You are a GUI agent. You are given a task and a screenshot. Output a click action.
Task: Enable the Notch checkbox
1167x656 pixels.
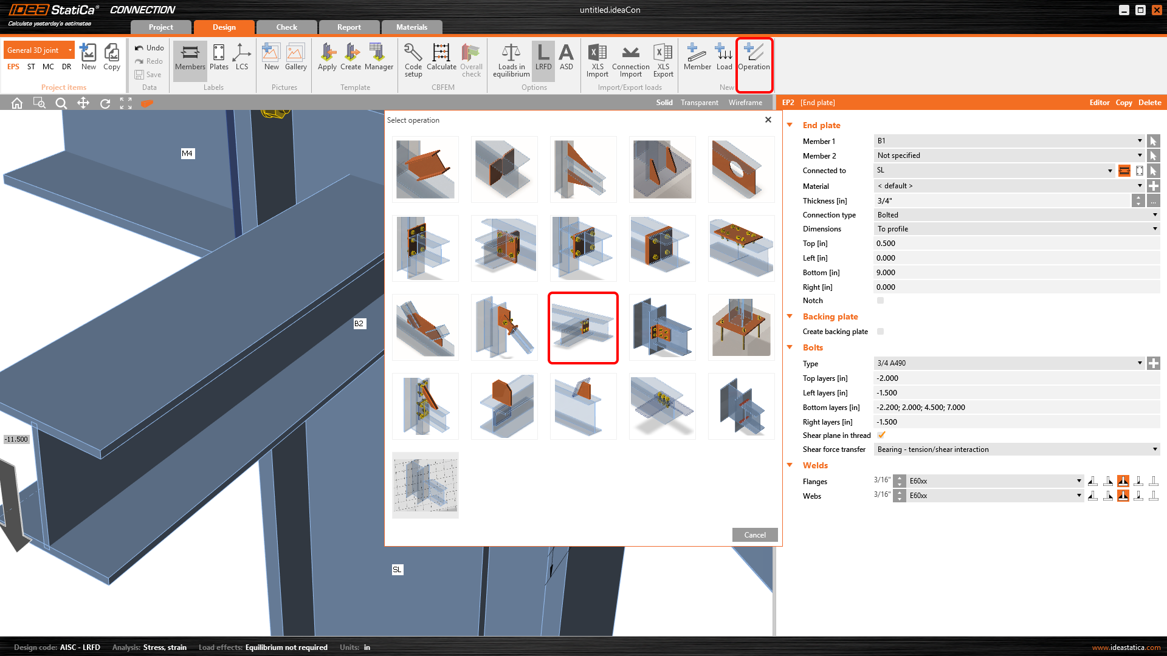pyautogui.click(x=880, y=301)
